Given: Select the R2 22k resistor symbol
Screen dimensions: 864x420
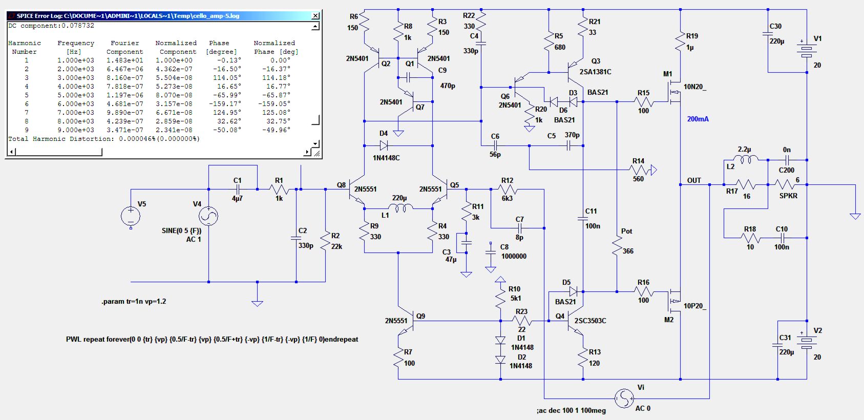Looking at the screenshot, I should pos(325,241).
